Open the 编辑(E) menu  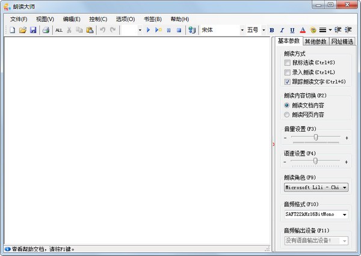[x=72, y=19]
